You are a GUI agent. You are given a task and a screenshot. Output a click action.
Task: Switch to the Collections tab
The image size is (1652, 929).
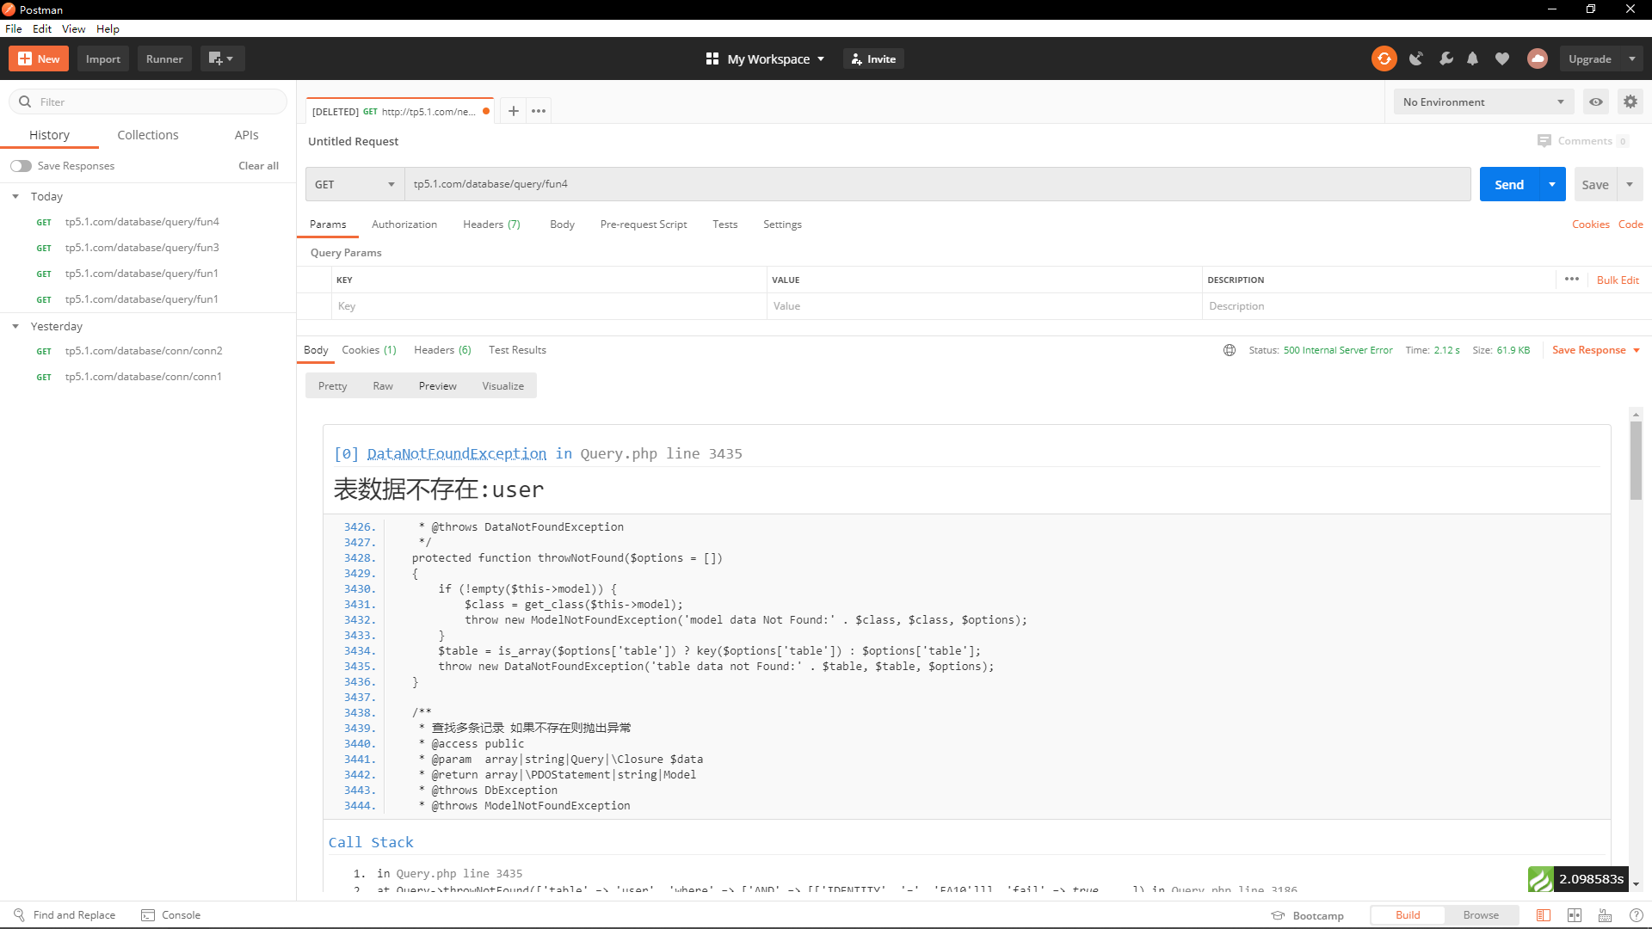[148, 135]
